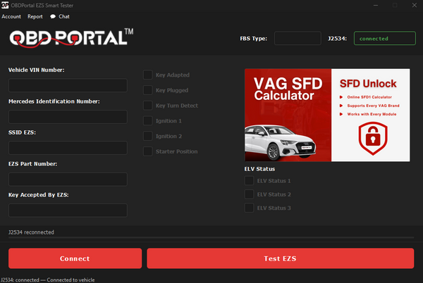The image size is (423, 283).
Task: Open the Account menu
Action: coord(11,16)
